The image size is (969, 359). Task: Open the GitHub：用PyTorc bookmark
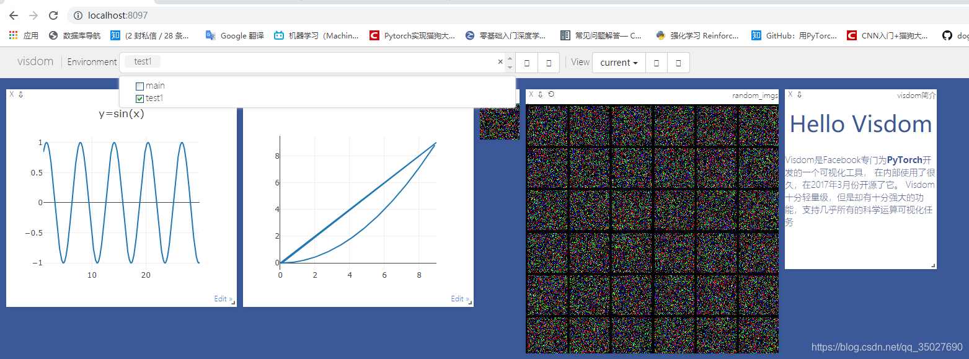(x=794, y=36)
